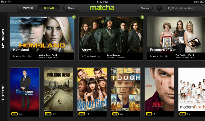Open the Touch show poster

click(126, 89)
